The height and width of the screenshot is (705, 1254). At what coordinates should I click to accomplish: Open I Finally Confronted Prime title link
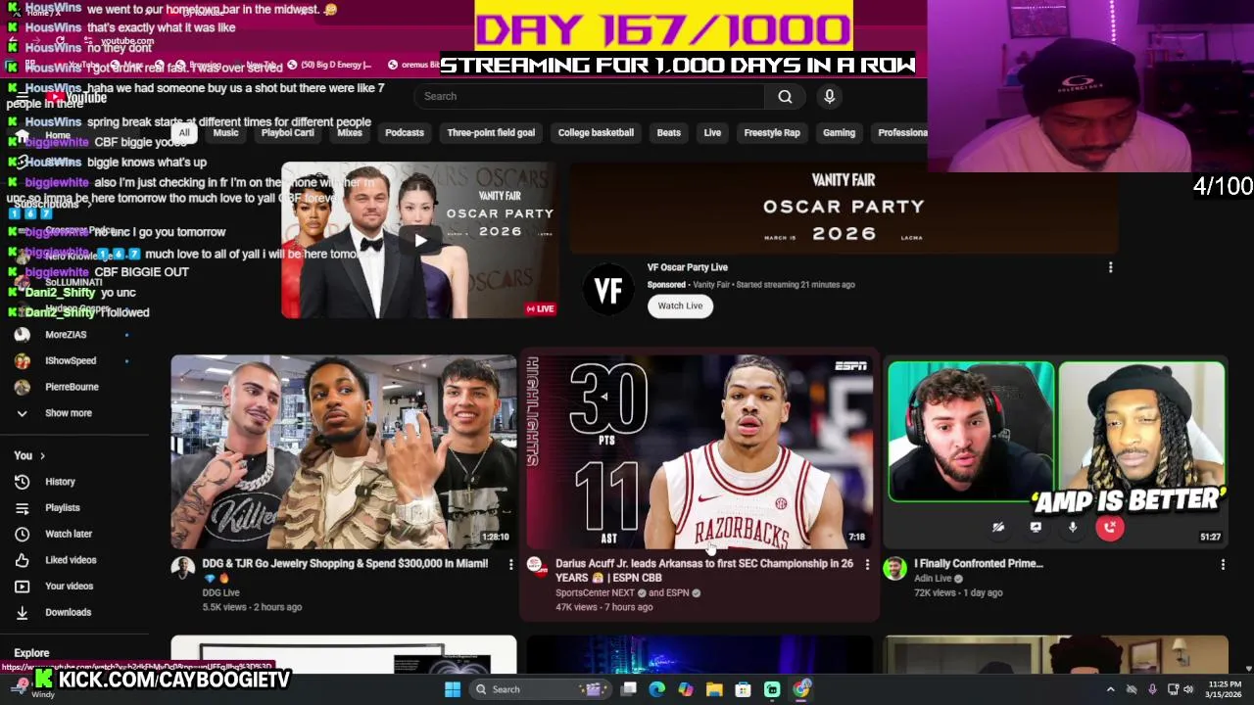(979, 564)
